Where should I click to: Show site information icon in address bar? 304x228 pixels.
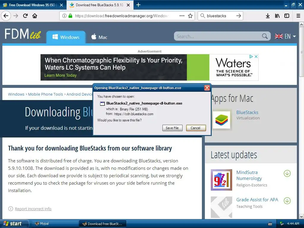64,16
